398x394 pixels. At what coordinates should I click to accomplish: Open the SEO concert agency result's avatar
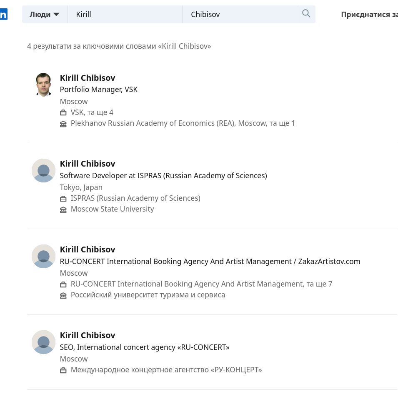(x=43, y=342)
